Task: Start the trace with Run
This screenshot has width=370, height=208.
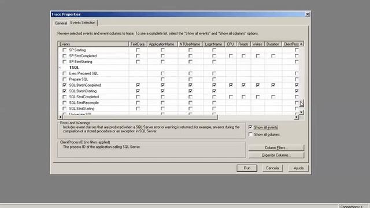Action: pos(247,168)
